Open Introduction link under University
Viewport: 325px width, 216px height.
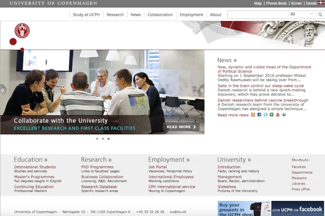tap(229, 167)
